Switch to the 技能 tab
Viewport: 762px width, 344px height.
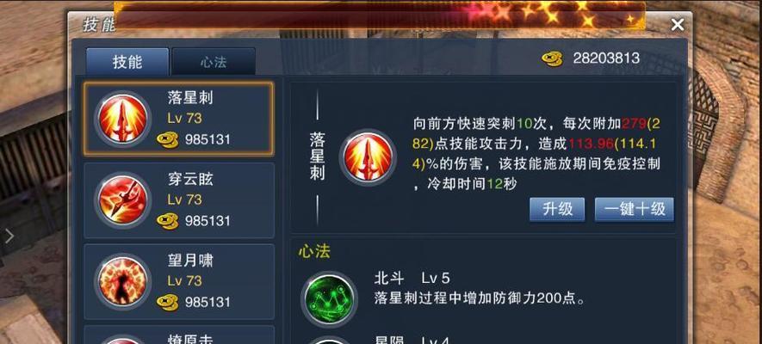tap(127, 62)
